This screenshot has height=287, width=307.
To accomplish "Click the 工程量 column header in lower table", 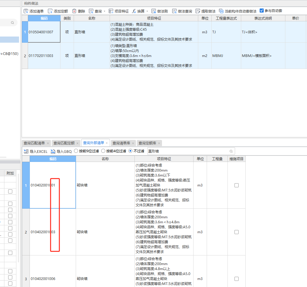I will point(217,159).
